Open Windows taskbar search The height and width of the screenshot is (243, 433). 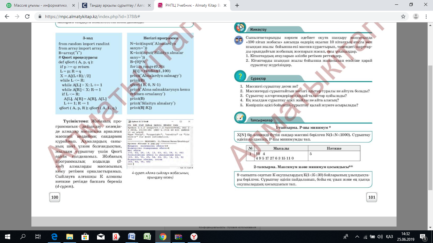[x=23, y=236]
